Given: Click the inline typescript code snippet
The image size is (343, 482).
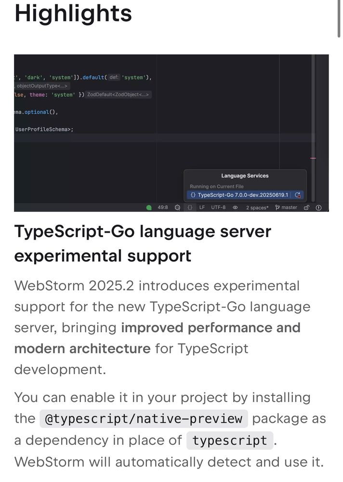Looking at the screenshot, I should click(x=230, y=441).
